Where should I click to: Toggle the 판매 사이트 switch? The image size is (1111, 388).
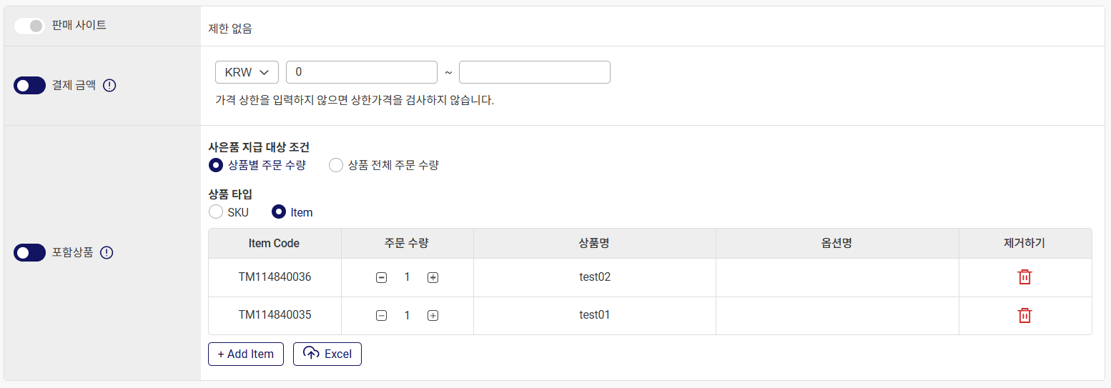point(29,26)
